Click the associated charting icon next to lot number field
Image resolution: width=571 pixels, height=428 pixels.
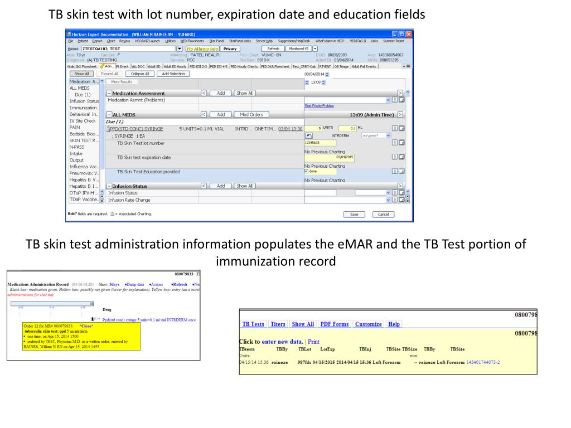pos(403,143)
